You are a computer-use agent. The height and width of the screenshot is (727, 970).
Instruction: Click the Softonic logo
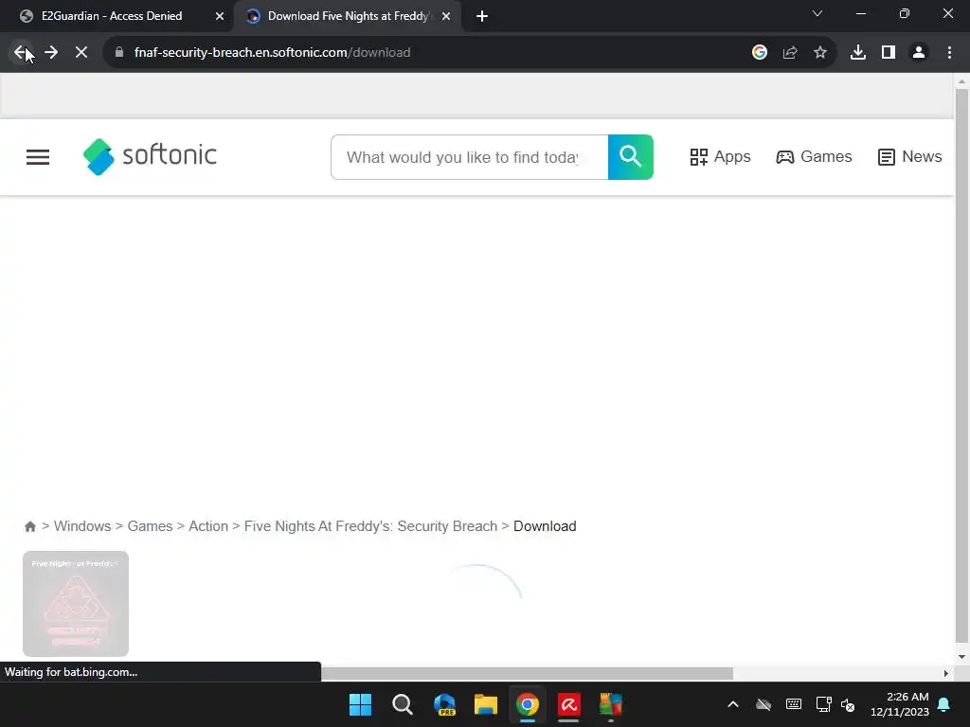coord(150,156)
